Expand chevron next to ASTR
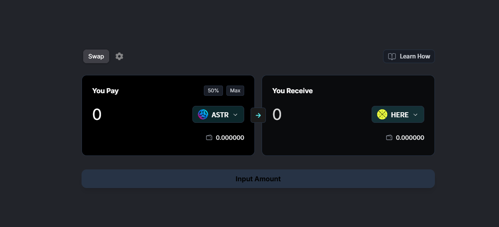The height and width of the screenshot is (227, 499). point(236,115)
